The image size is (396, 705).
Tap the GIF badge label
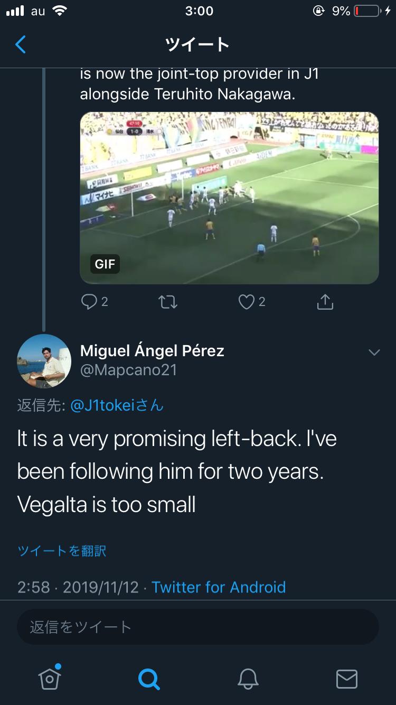[x=105, y=264]
